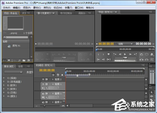Toggle Safe Margins in Program monitor
The width and height of the screenshot is (157, 113).
pos(147,54)
